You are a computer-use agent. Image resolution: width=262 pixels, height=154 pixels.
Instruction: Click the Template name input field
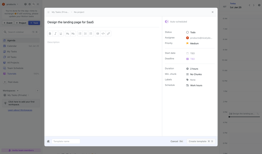point(66,141)
